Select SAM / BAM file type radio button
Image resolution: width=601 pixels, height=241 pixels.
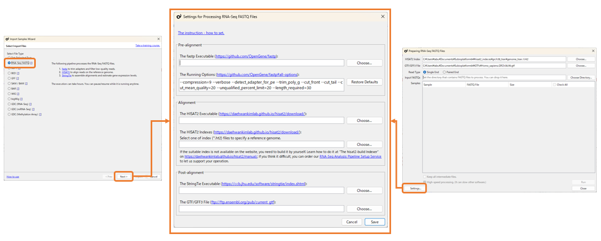9,83
